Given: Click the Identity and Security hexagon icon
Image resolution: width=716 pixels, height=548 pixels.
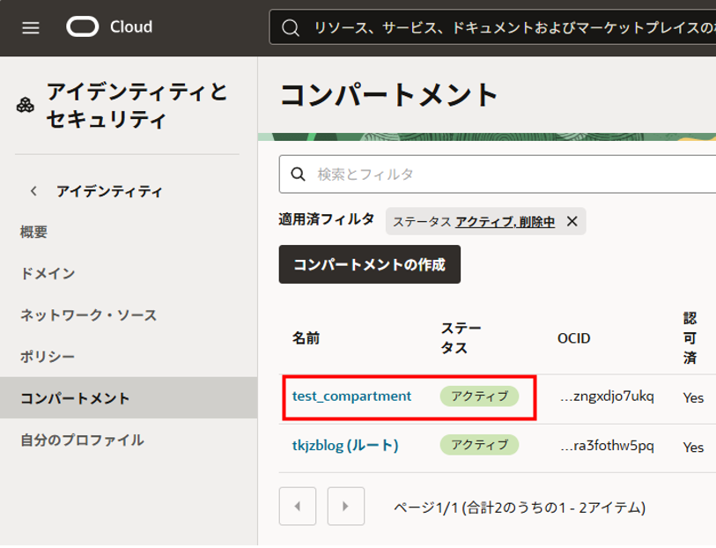Looking at the screenshot, I should point(26,105).
